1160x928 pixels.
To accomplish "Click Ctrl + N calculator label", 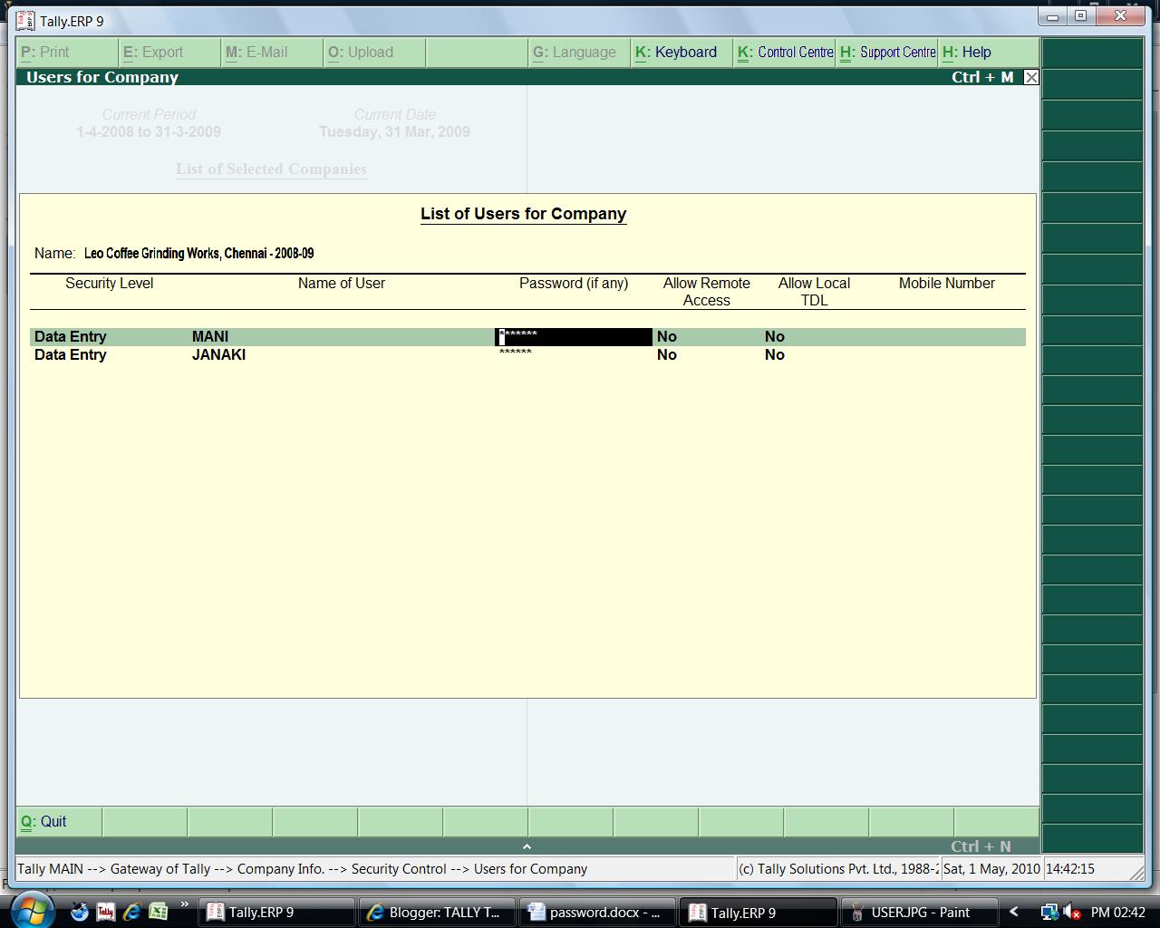I will (981, 846).
